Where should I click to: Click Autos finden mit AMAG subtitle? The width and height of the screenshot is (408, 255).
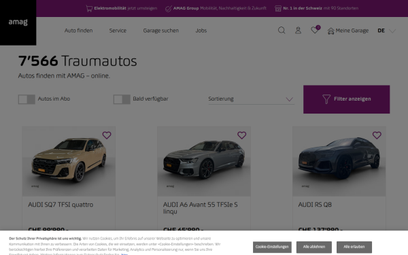(64, 75)
